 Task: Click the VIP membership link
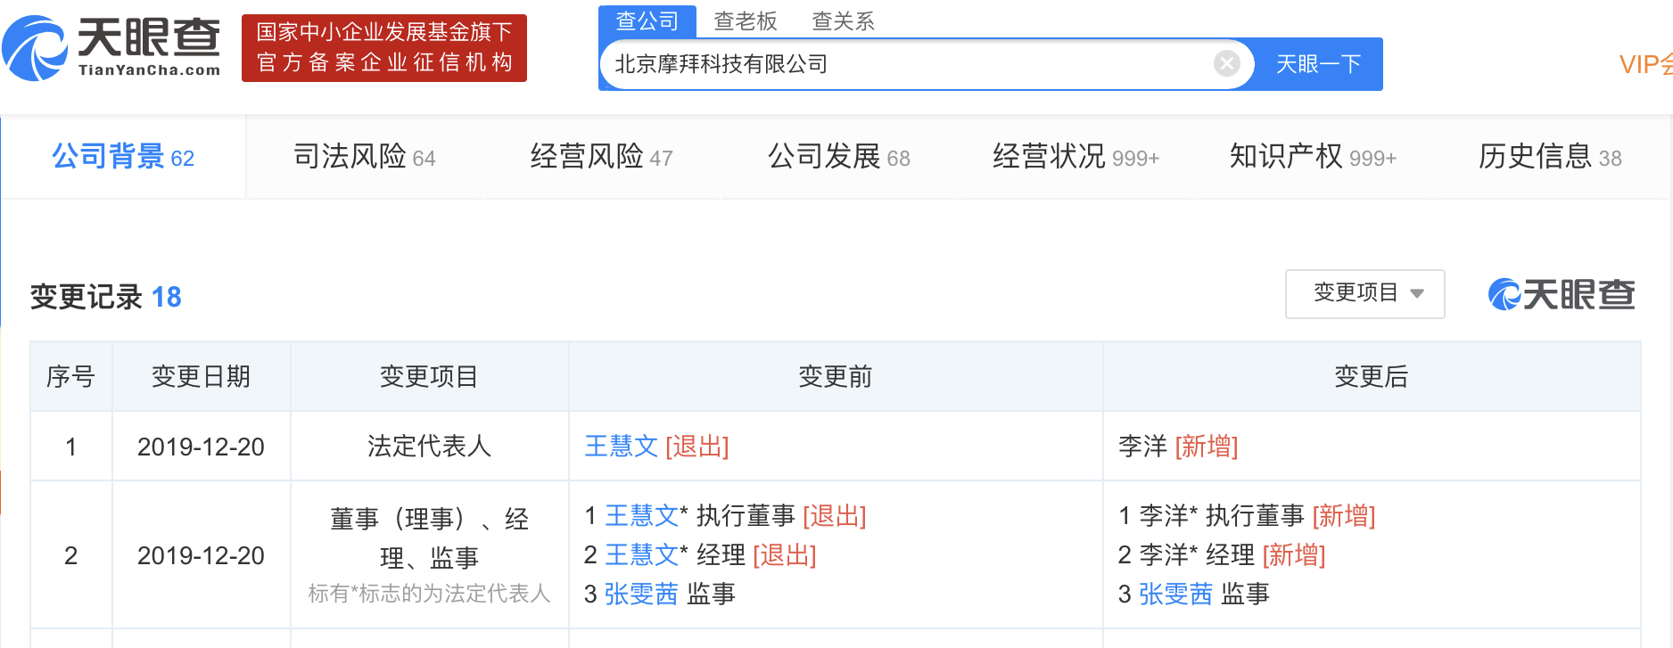(1645, 64)
